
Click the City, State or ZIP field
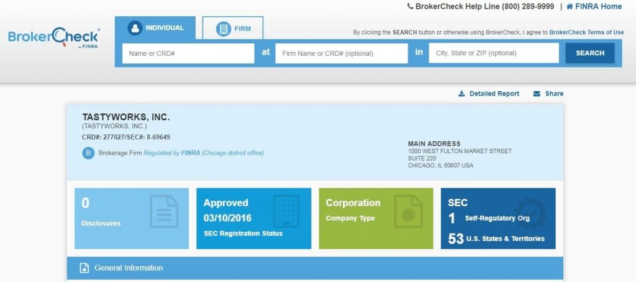494,53
